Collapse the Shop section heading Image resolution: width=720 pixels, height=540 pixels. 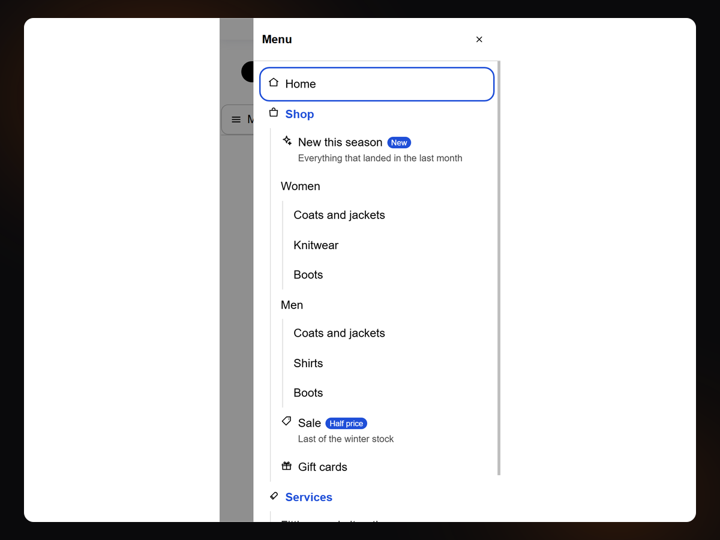pyautogui.click(x=299, y=114)
